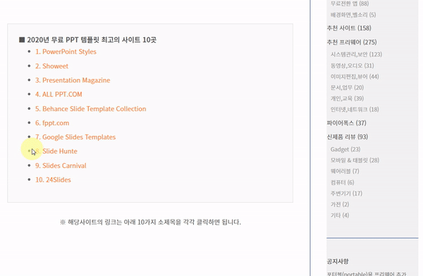Screen dimensions: 423x276
Task: Open 무료전환 앱 (88) category
Action: 350,4
